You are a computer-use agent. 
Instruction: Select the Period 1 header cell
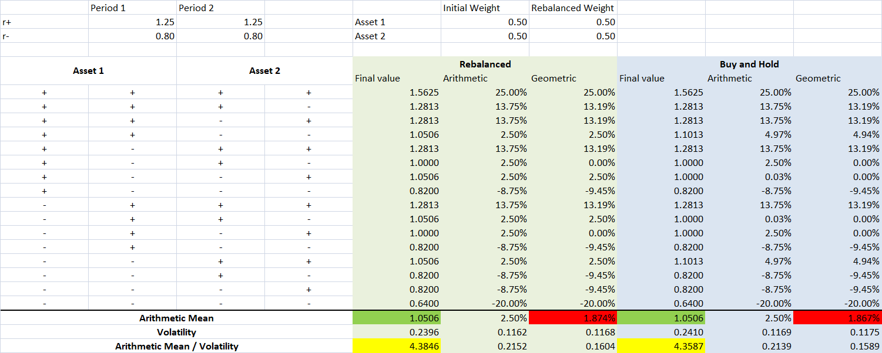click(x=132, y=8)
